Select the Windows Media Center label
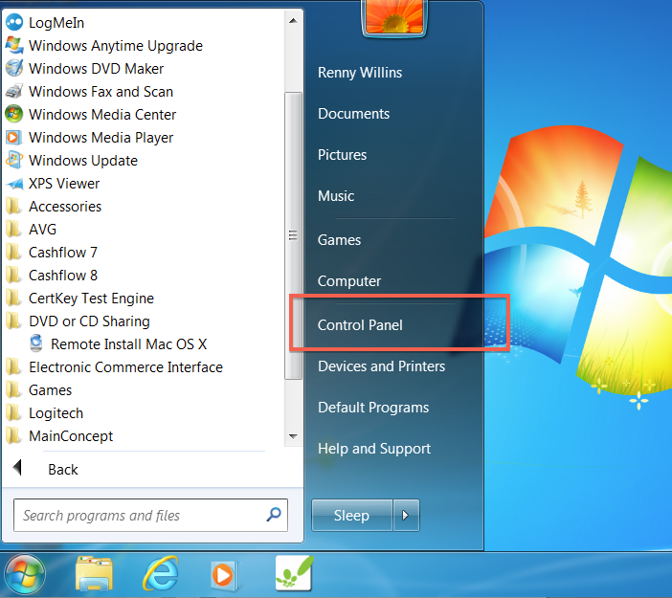This screenshot has height=598, width=672. (x=102, y=115)
